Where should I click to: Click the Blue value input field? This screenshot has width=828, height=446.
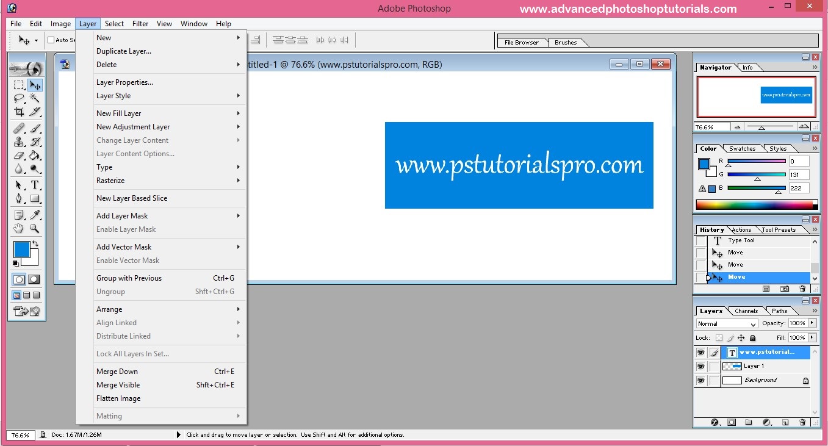click(x=799, y=189)
